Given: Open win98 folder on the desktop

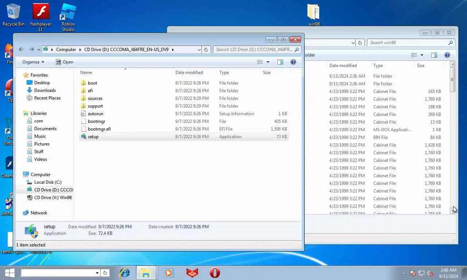Looking at the screenshot, I should [x=314, y=15].
